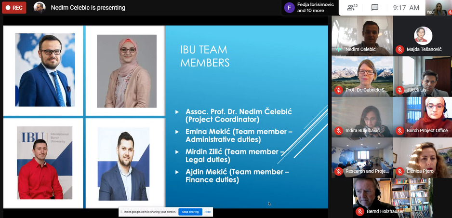Image resolution: width=452 pixels, height=218 pixels.
Task: Click the drag handle on the screen sharing bar
Action: pyautogui.click(x=121, y=212)
